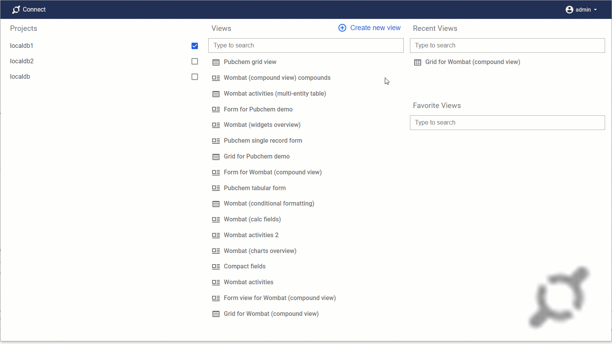Viewport: 612px width, 344px height.
Task: Click the Favorite Views search box
Action: click(507, 123)
